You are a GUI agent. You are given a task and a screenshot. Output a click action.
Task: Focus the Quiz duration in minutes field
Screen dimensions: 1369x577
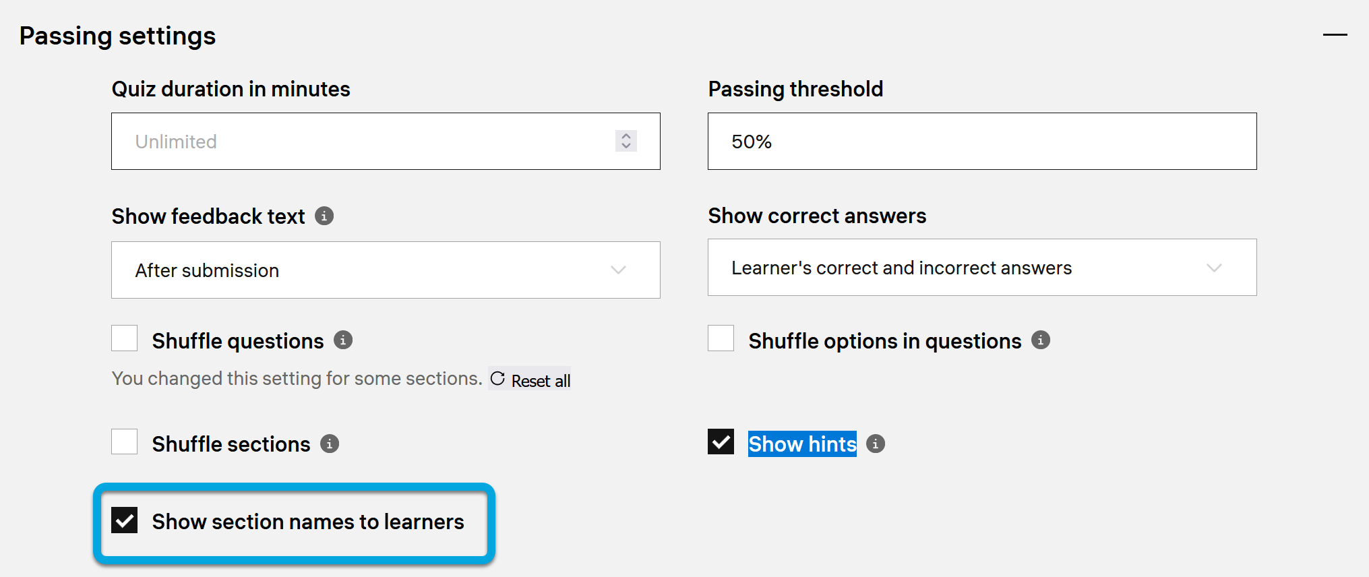pyautogui.click(x=364, y=142)
